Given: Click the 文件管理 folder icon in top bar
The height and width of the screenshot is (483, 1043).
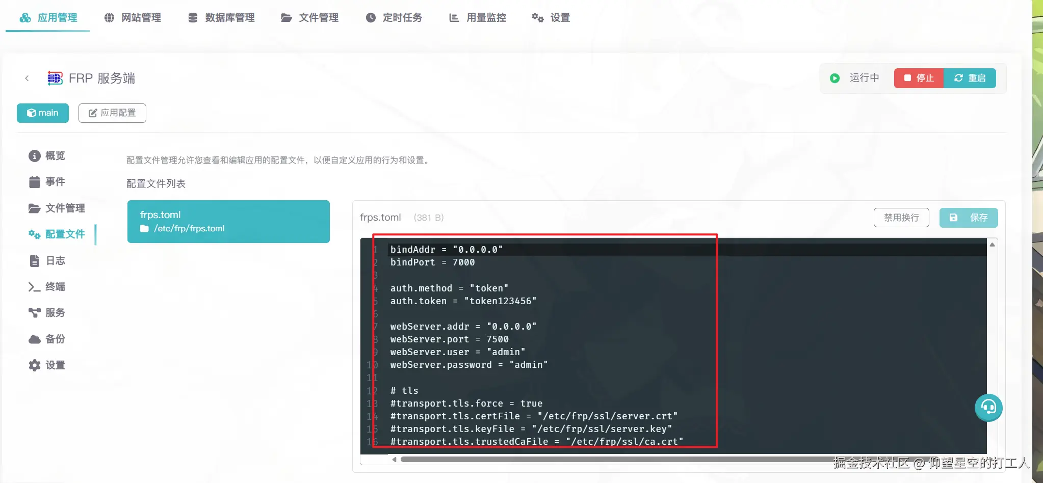Looking at the screenshot, I should 286,18.
